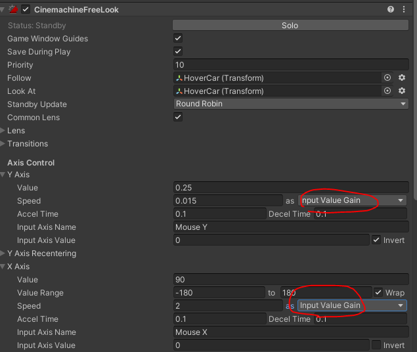Click the Priority label
The width and height of the screenshot is (417, 352).
pos(20,64)
